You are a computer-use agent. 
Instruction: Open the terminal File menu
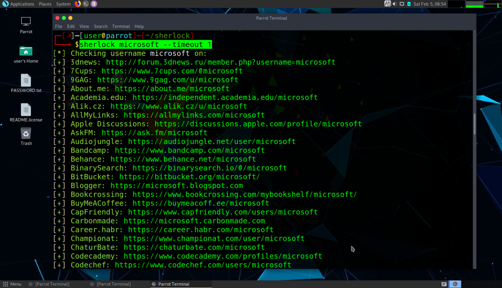click(59, 26)
